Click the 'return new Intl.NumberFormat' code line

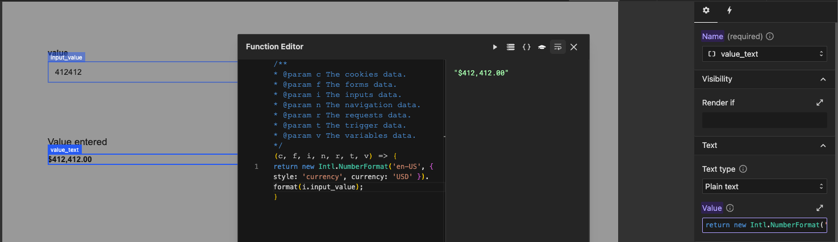353,167
